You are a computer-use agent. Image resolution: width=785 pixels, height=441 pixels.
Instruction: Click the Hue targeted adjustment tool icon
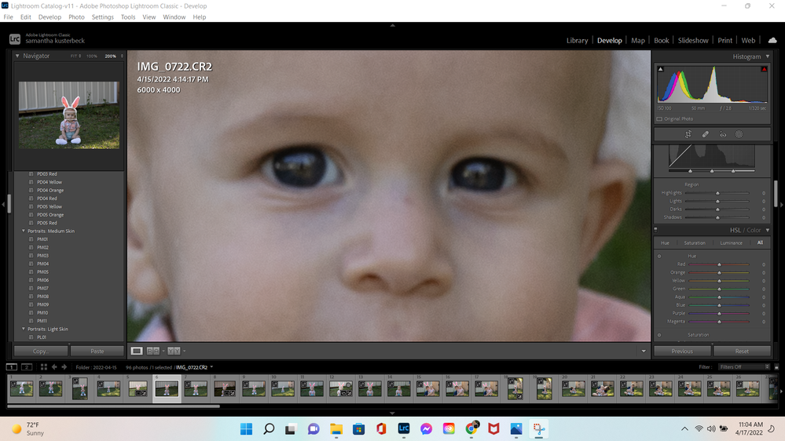(659, 256)
